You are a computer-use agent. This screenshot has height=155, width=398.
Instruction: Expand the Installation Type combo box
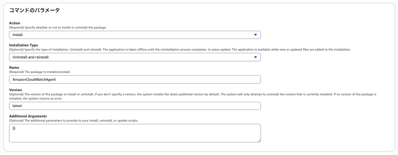pos(130,57)
